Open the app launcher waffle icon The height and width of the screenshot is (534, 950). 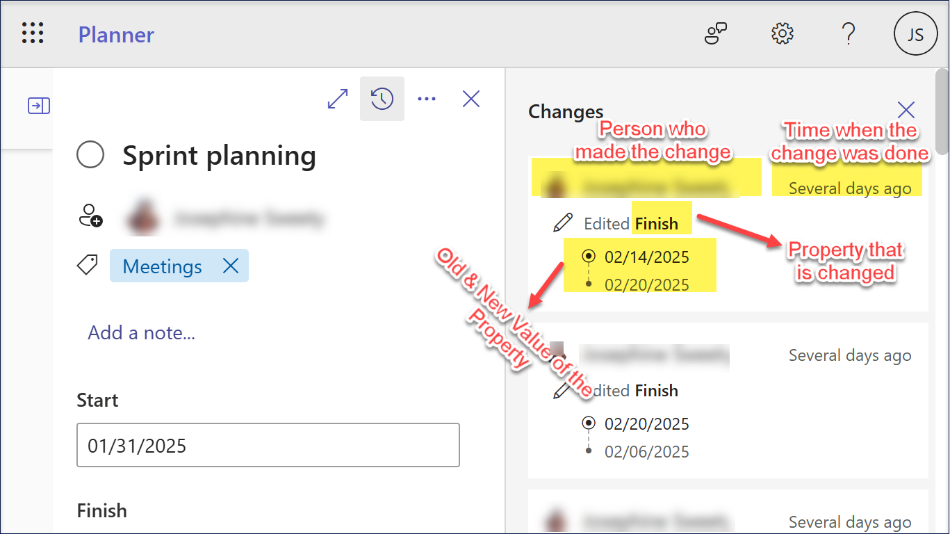click(x=33, y=33)
